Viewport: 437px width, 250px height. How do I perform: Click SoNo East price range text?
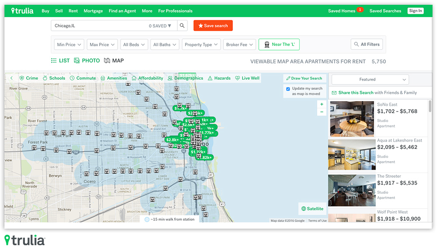tap(397, 111)
